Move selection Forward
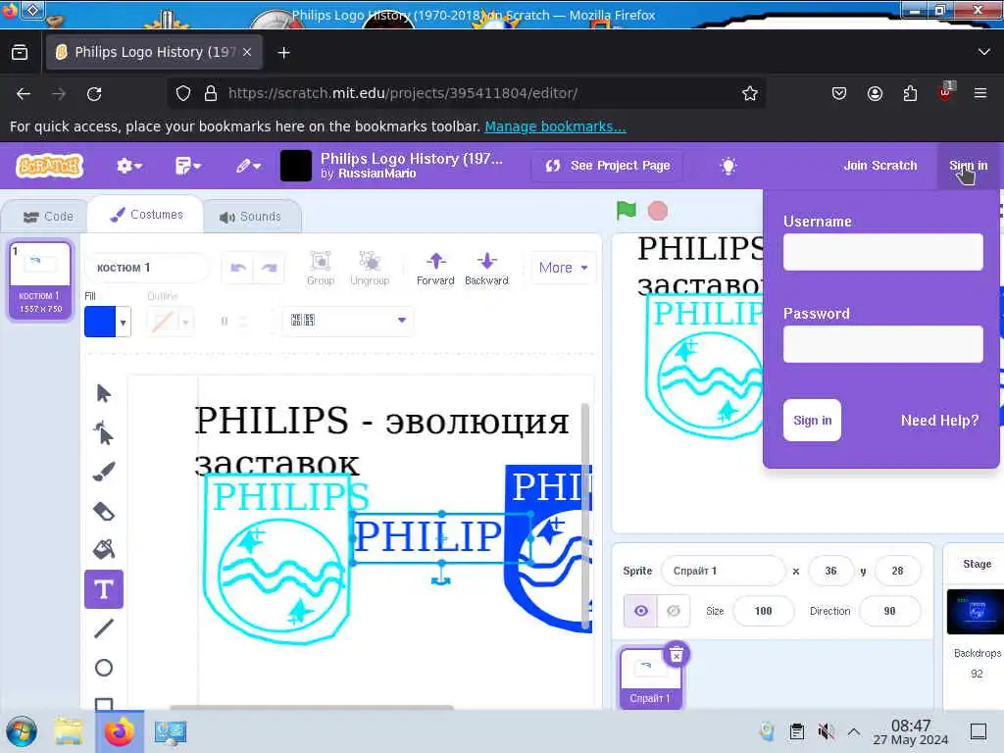 coord(435,268)
